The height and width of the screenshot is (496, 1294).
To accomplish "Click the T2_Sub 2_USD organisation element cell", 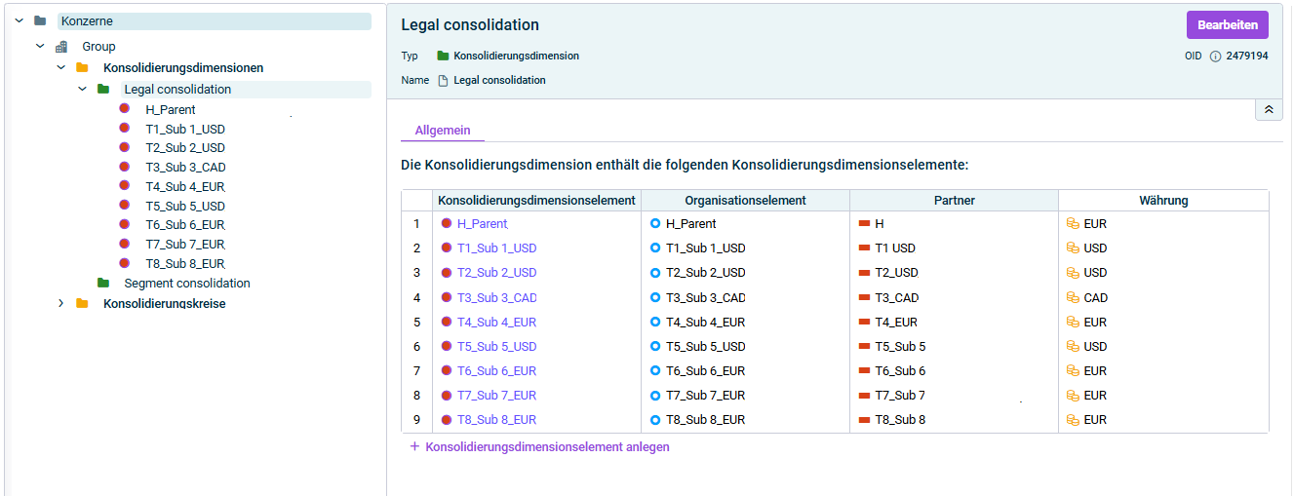I will tap(745, 273).
